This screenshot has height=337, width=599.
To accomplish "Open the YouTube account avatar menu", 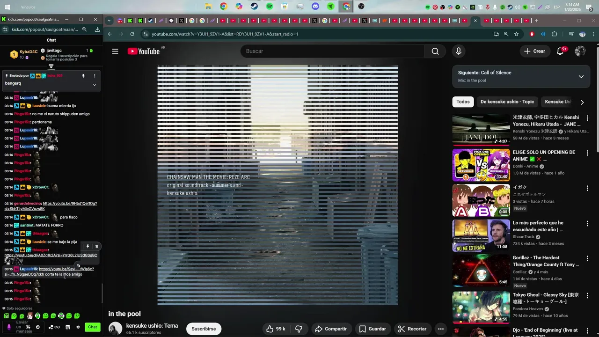I will [580, 51].
